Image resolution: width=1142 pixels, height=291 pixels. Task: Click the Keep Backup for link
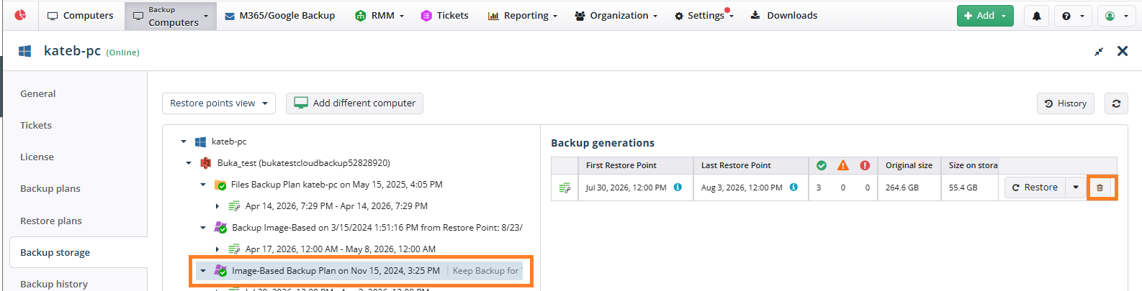(x=487, y=271)
